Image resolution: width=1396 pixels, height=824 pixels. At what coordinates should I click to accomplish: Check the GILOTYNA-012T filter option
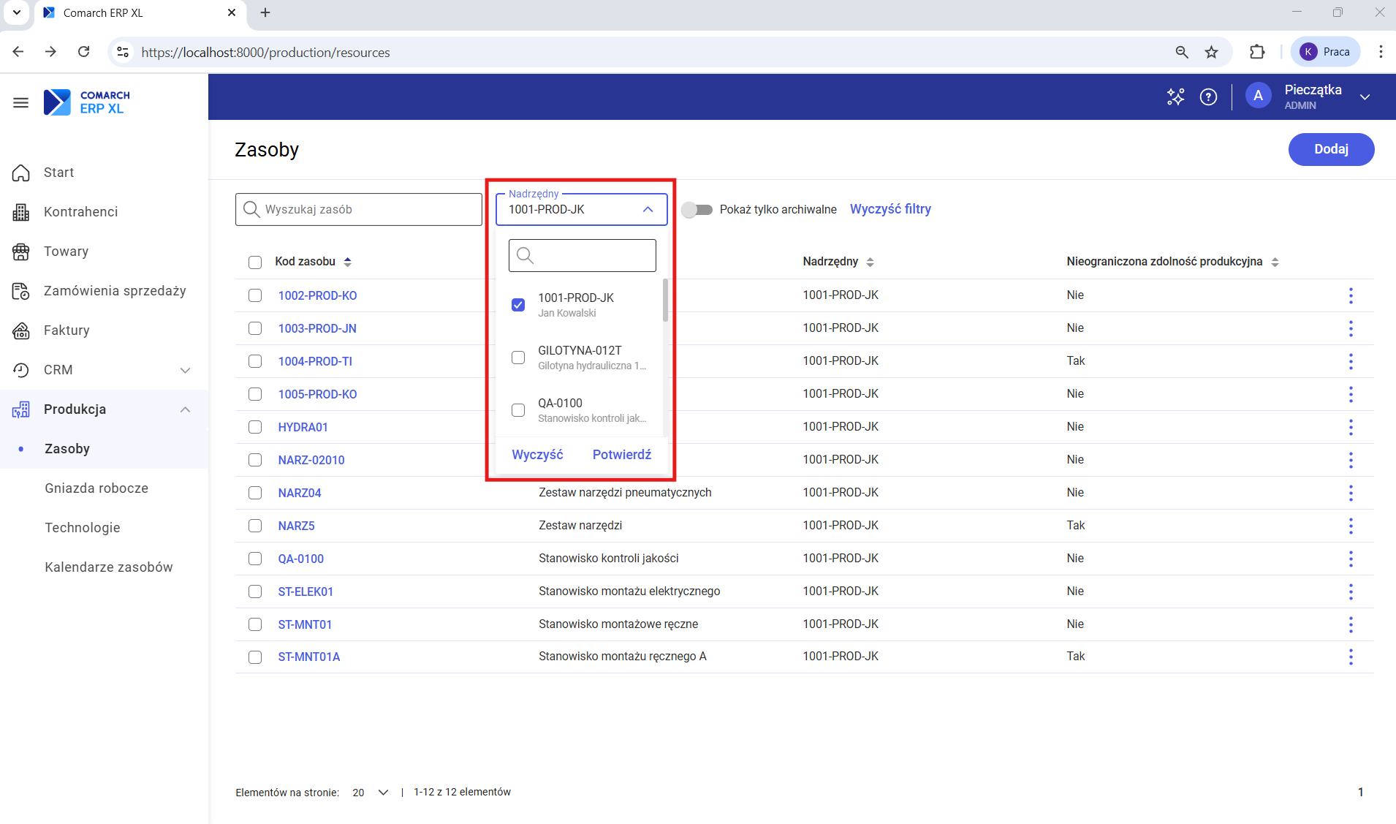point(518,358)
